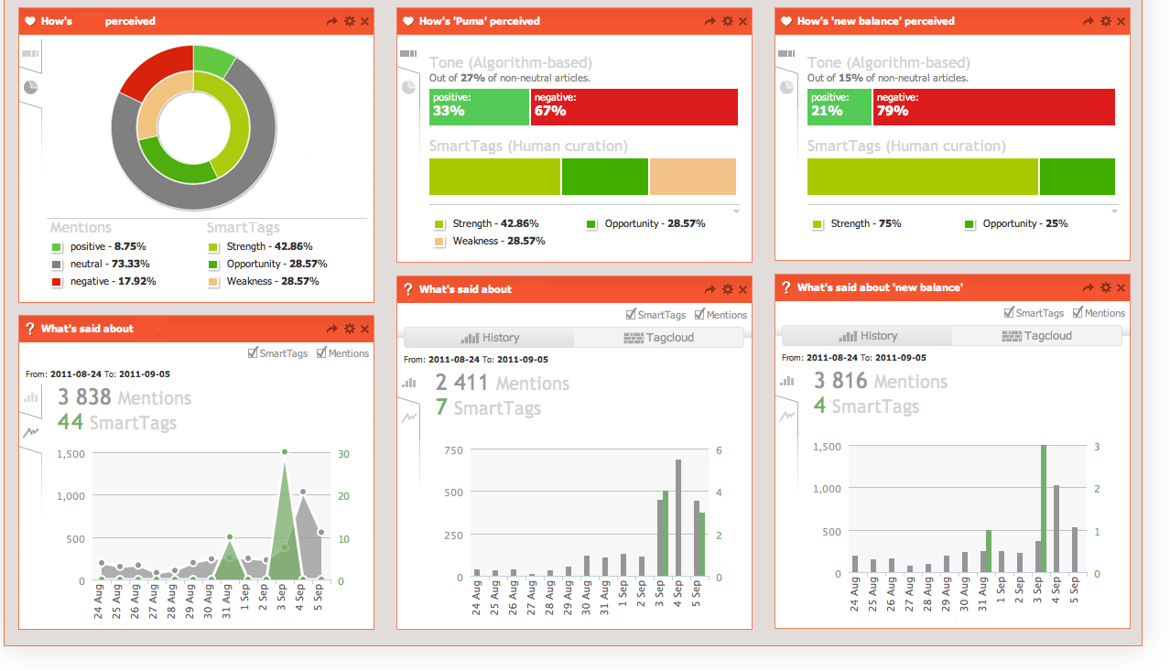Share the What's said about 'new balance' widget
Image resolution: width=1170 pixels, height=671 pixels.
1089,287
